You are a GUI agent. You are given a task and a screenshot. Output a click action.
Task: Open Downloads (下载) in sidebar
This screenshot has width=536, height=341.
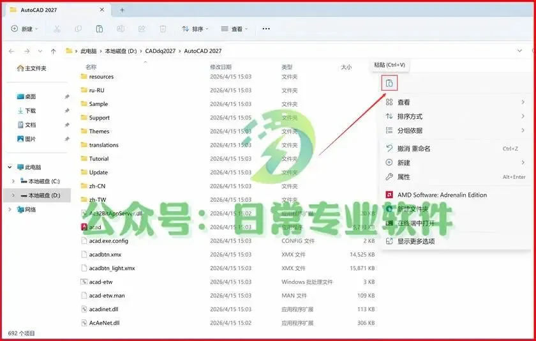[26, 111]
